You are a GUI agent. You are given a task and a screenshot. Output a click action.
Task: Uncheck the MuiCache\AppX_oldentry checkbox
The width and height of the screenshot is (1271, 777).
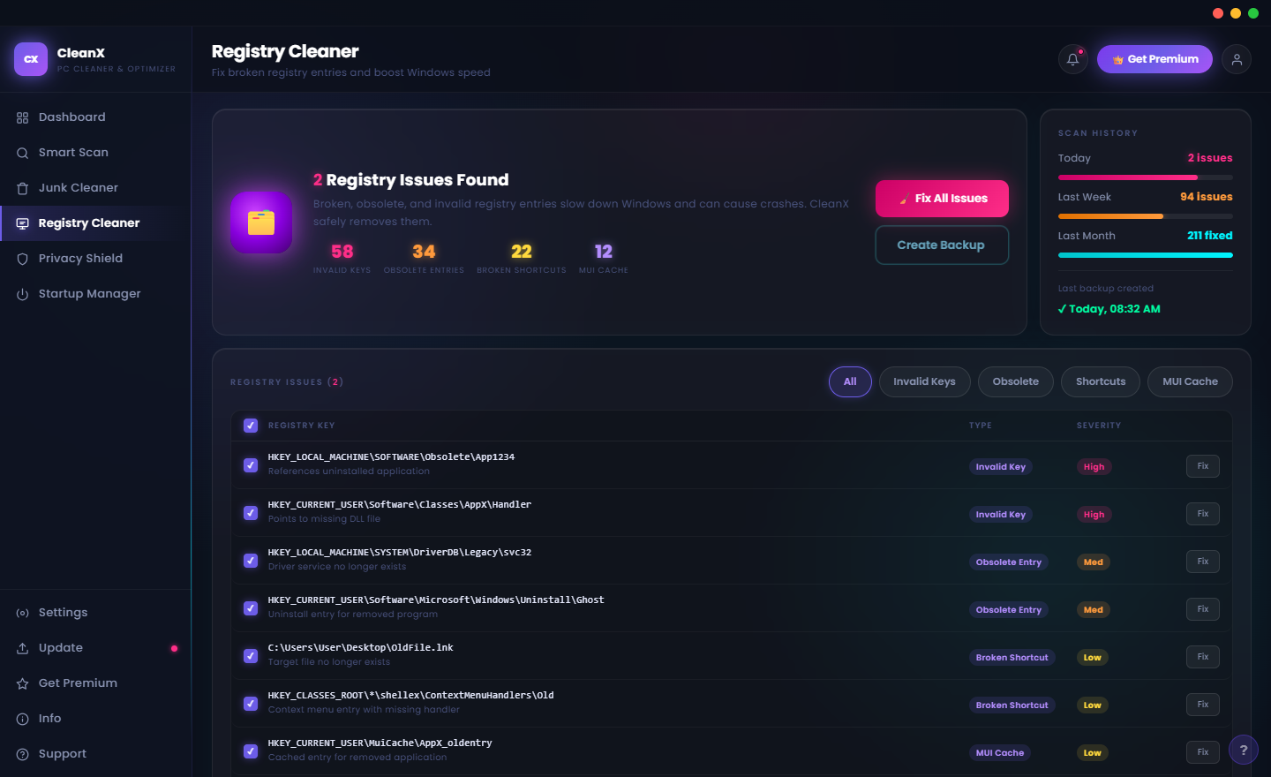251,751
